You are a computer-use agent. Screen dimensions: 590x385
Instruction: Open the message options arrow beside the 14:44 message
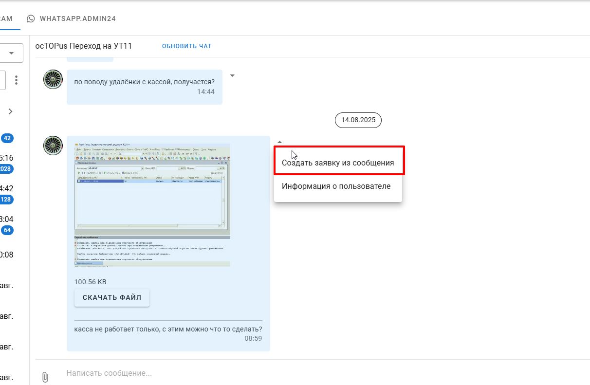point(232,75)
